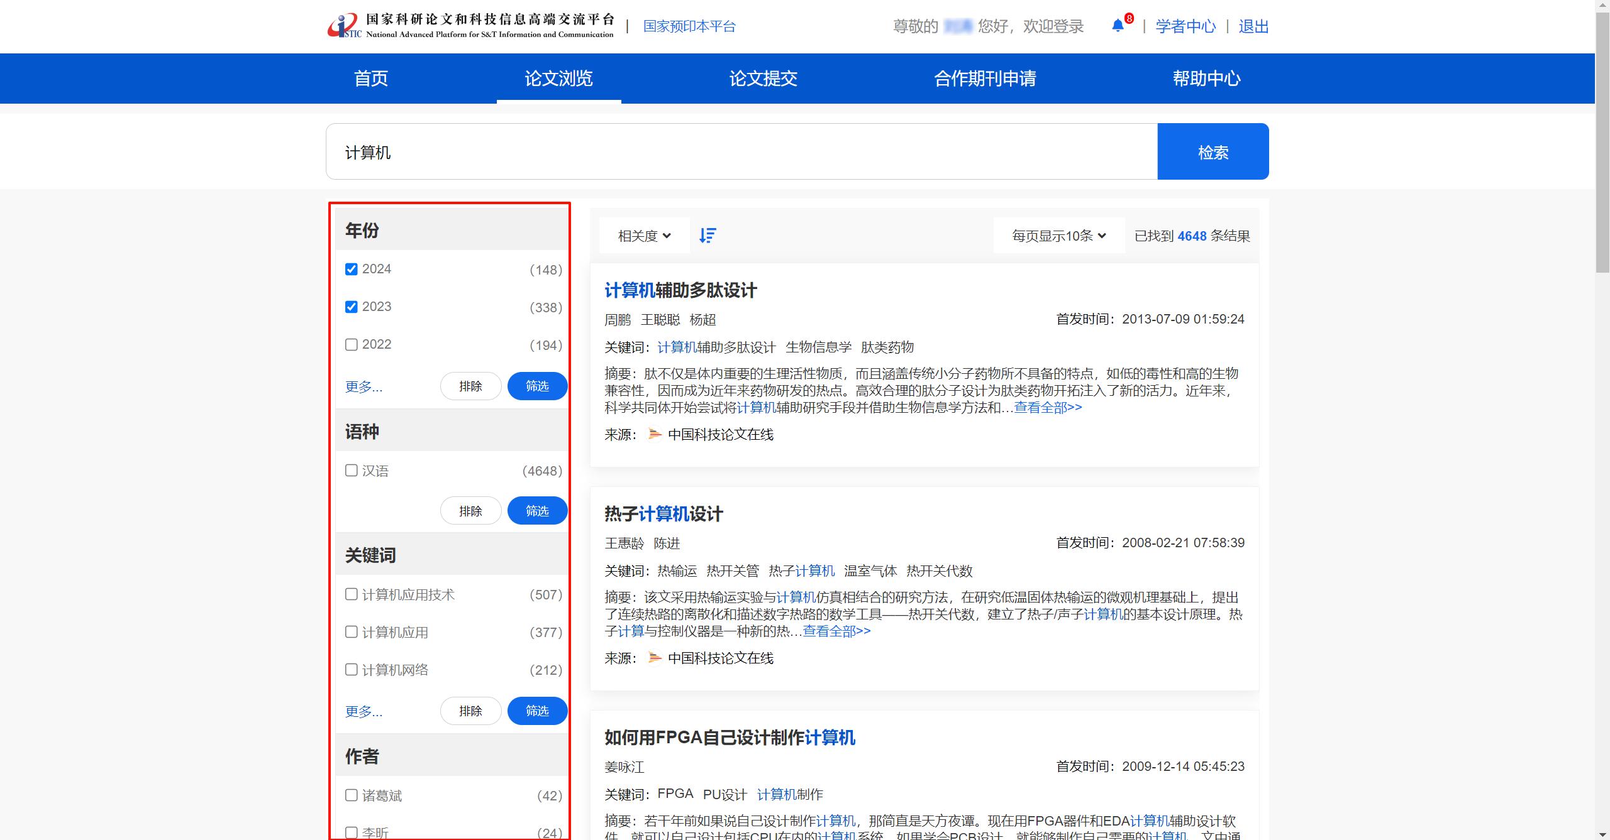Click 筛选 button in 语种 section
Screen dimensions: 1610x840
(537, 511)
